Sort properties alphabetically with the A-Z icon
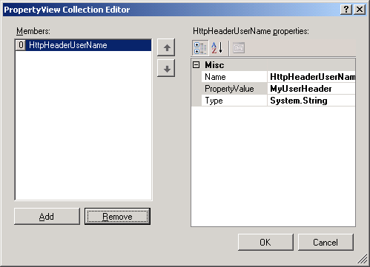 coord(217,48)
